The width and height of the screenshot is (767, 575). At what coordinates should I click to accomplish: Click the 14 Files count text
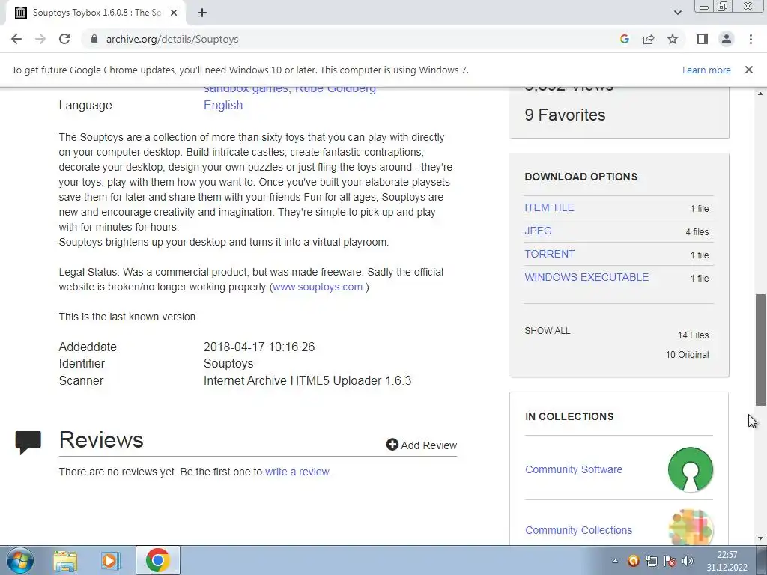pyautogui.click(x=693, y=335)
